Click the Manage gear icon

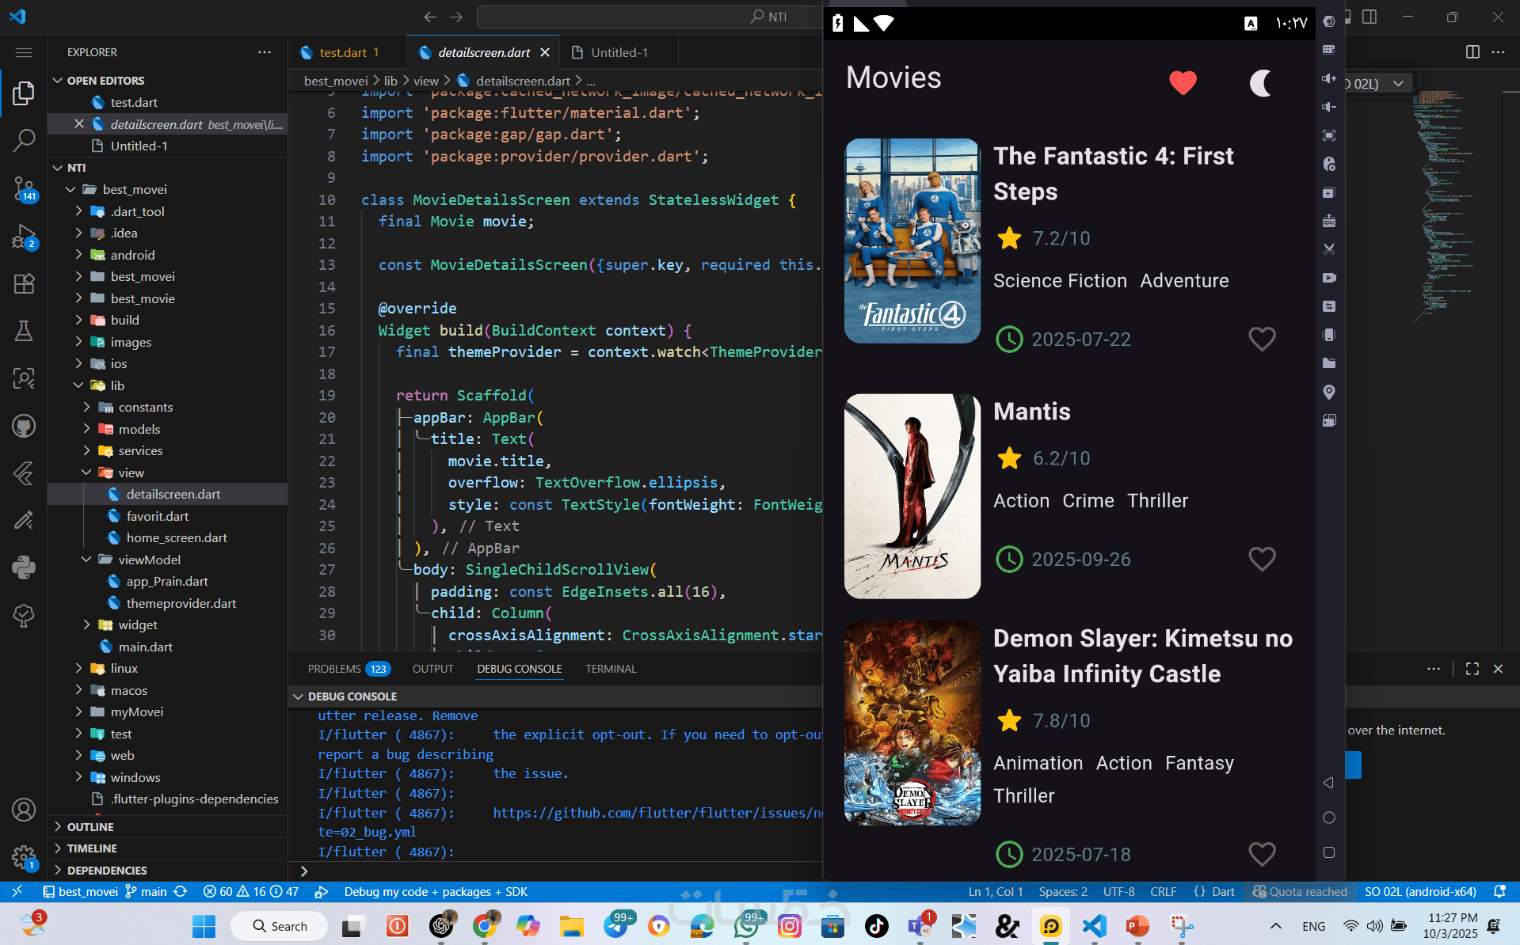tap(24, 857)
